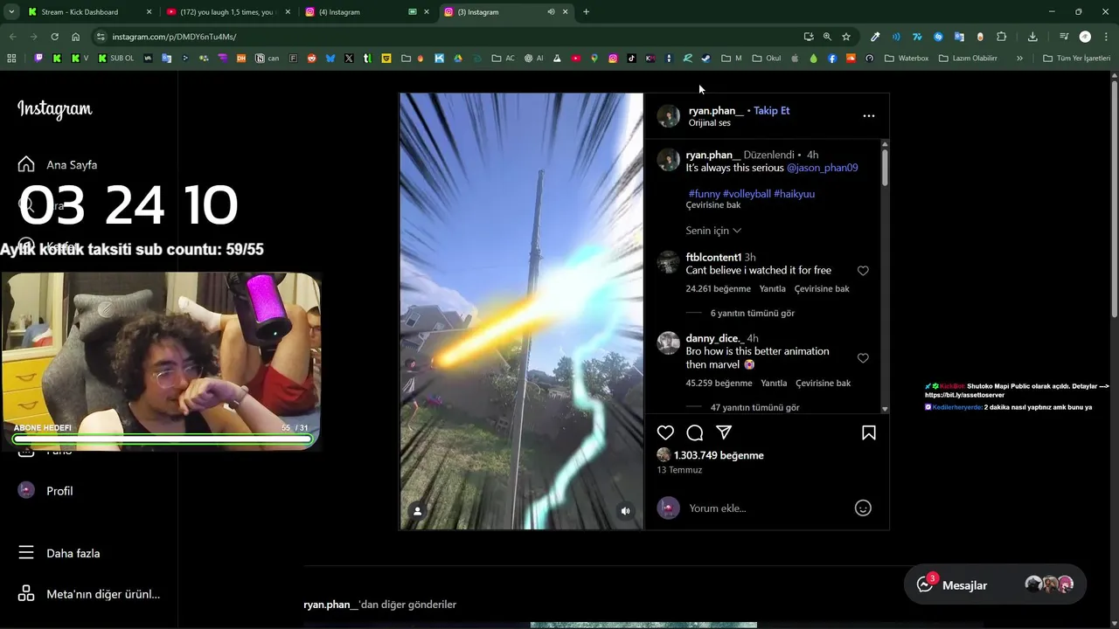Viewport: 1119px width, 629px height.
Task: Open the tab search chevron dropdown
Action: 11,12
